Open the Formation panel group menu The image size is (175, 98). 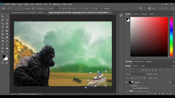pyautogui.click(x=173, y=62)
